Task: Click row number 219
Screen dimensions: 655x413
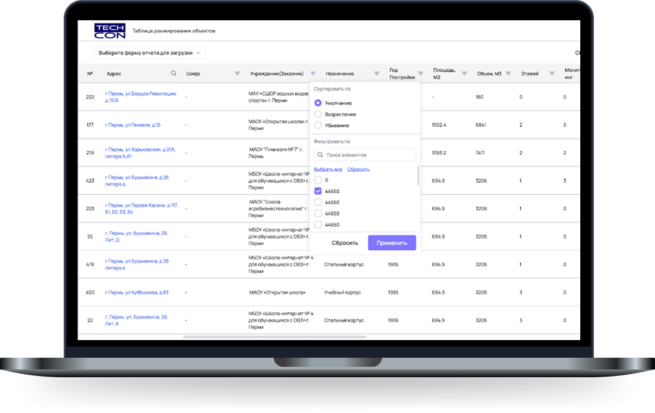Action: point(90,153)
